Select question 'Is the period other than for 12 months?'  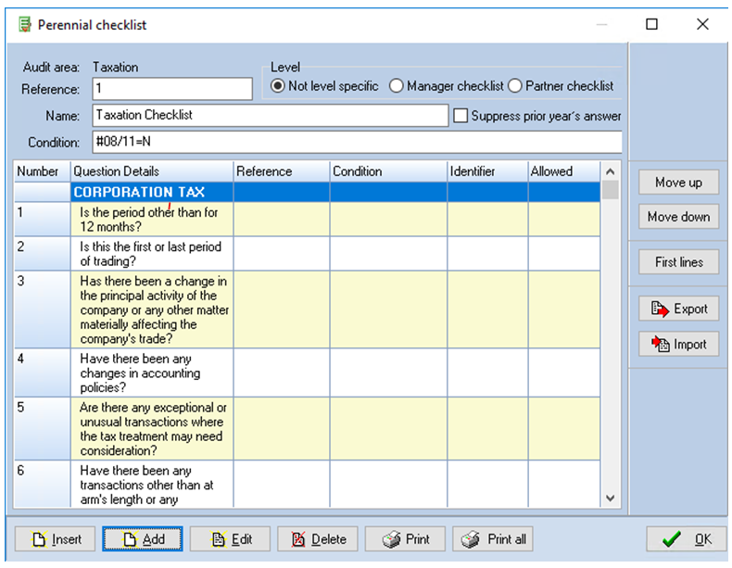pos(152,220)
